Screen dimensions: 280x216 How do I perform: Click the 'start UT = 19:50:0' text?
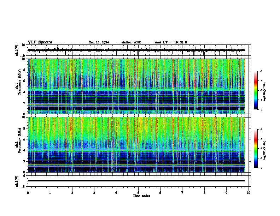pyautogui.click(x=171, y=42)
